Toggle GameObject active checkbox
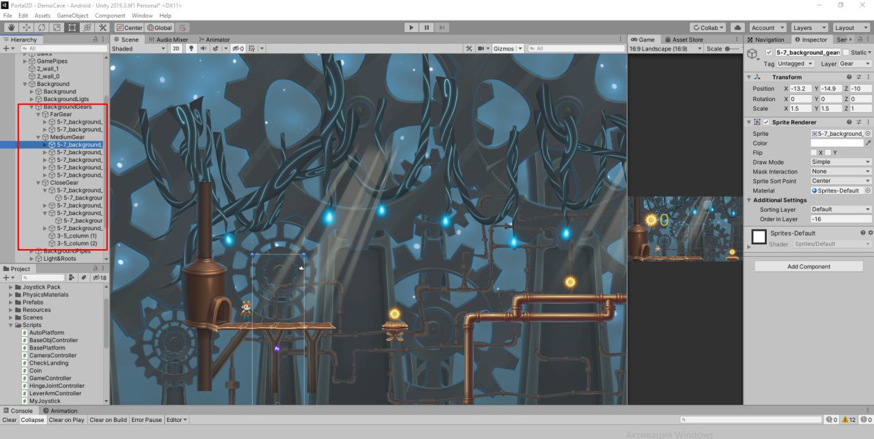This screenshot has height=439, width=874. pyautogui.click(x=770, y=53)
